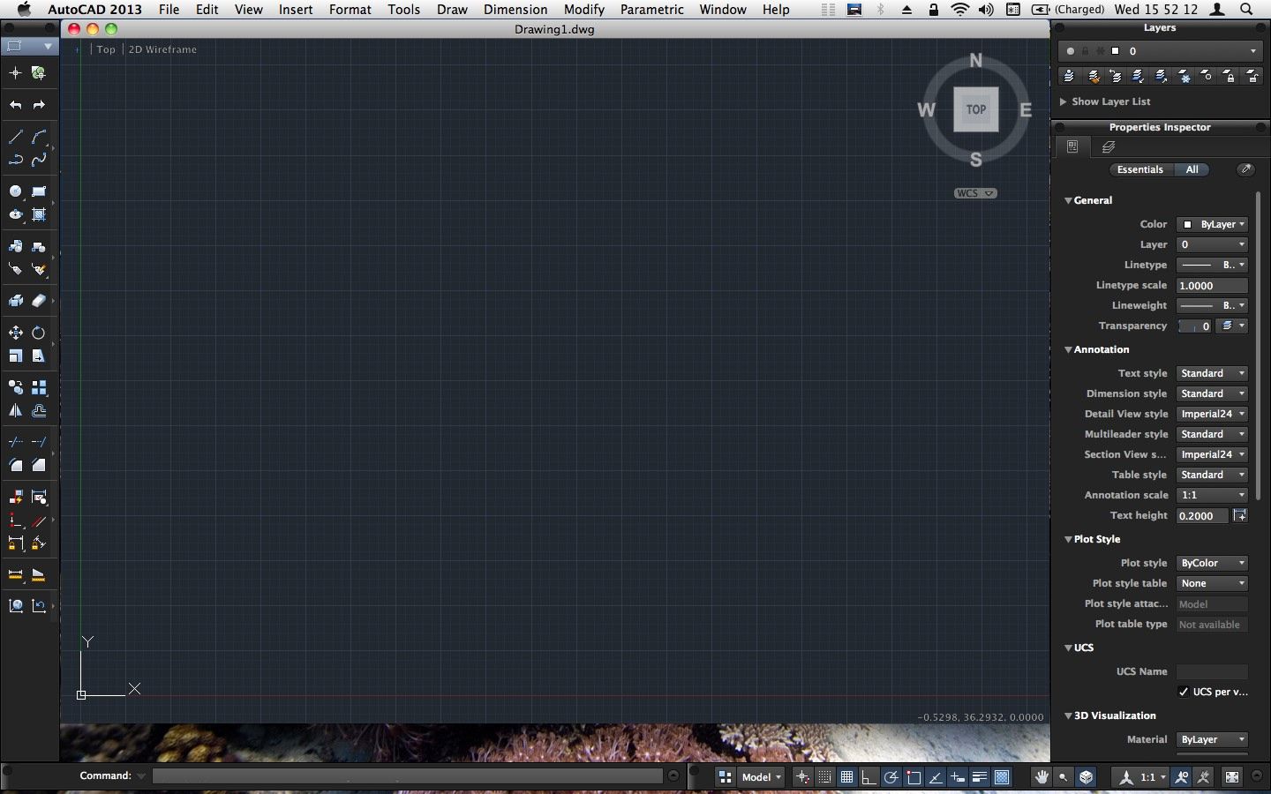The image size is (1271, 794).
Task: Select the Rectangle tool
Action: point(38,191)
